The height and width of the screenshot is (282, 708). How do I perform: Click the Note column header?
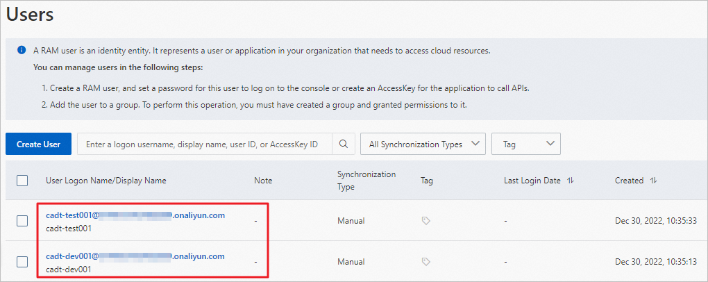click(x=262, y=181)
